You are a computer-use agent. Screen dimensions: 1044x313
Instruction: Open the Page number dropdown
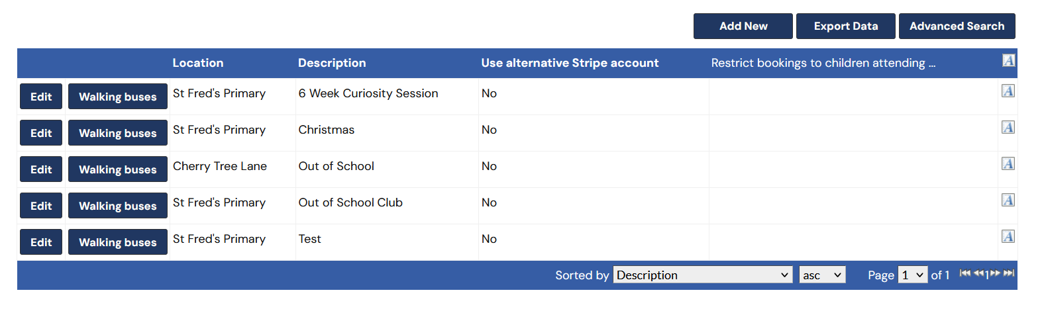[912, 275]
